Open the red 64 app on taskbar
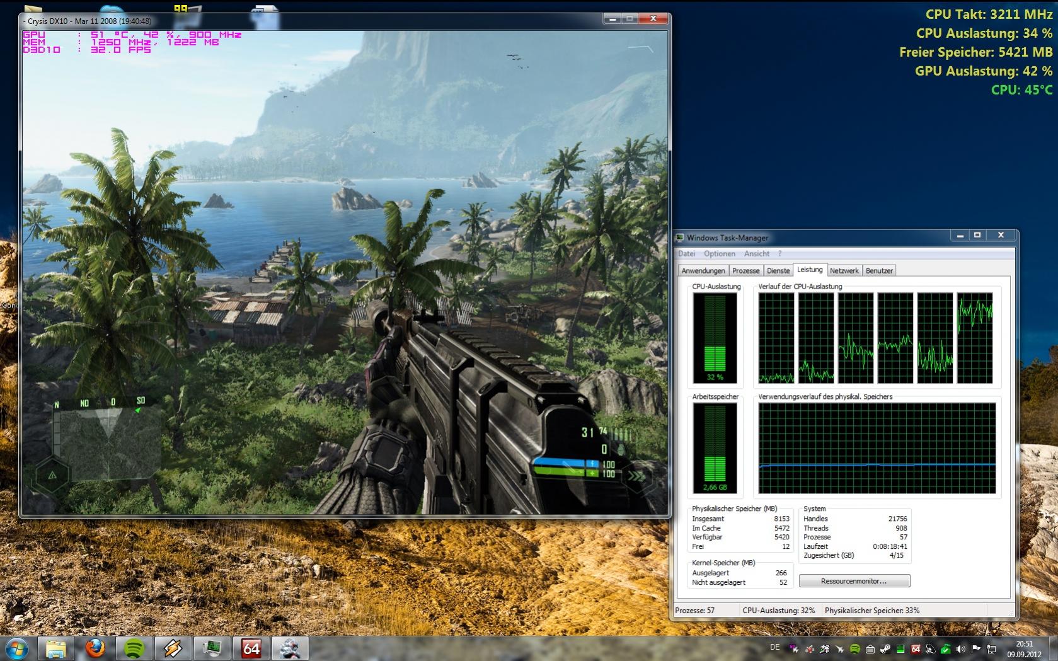1058x661 pixels. point(251,648)
